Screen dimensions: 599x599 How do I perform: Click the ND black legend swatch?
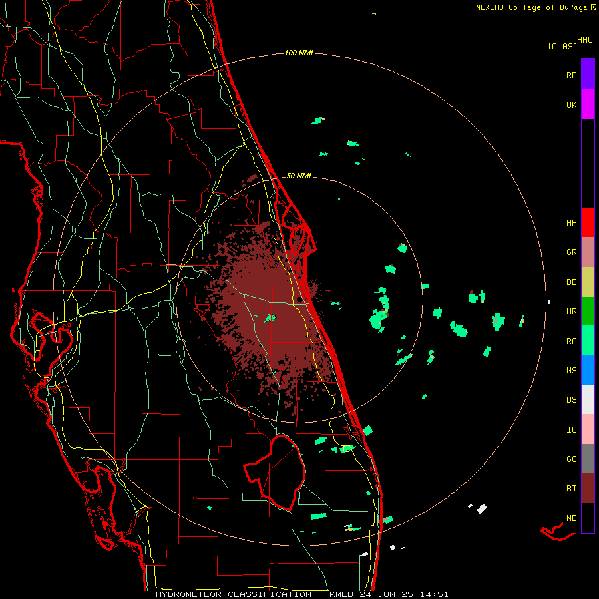click(x=588, y=518)
